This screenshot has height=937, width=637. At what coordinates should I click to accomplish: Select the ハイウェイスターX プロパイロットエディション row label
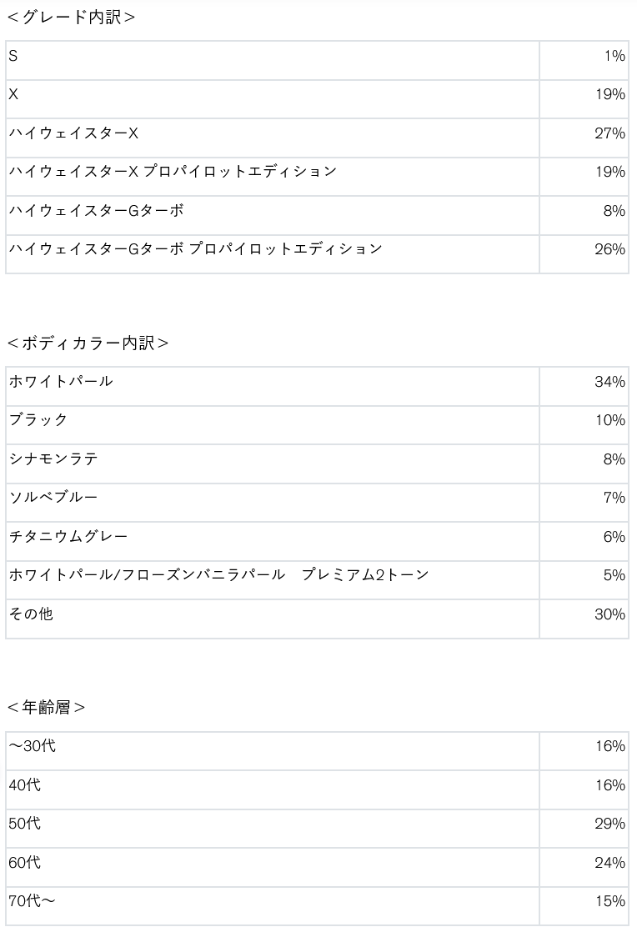pos(173,172)
